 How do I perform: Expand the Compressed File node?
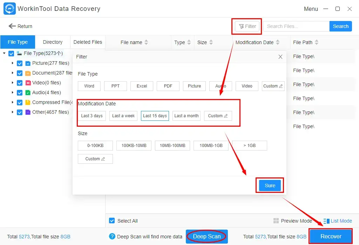[x=13, y=103]
